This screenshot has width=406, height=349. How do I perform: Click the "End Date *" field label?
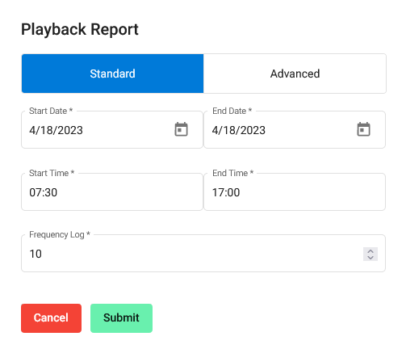click(232, 111)
